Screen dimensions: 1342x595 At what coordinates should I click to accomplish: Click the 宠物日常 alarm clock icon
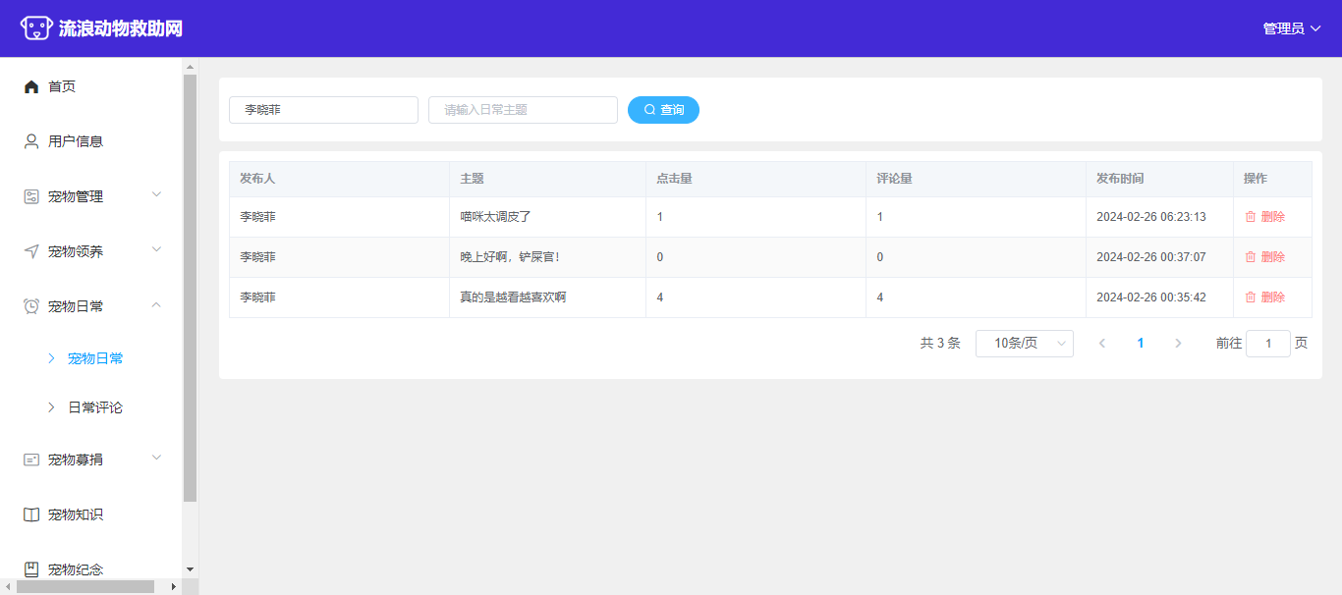click(x=31, y=306)
